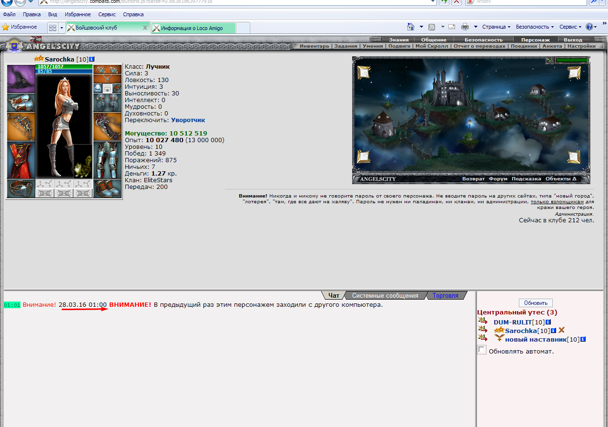Open the Знания top game menu

click(x=398, y=40)
